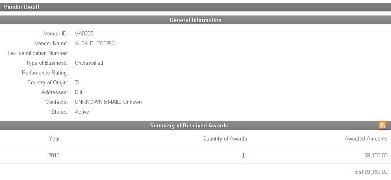
Task: Select the vendor ID value VA0008
Action: (84, 34)
